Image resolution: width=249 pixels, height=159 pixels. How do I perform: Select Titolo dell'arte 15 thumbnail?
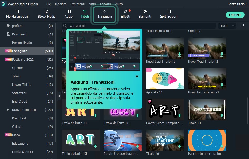(81, 140)
